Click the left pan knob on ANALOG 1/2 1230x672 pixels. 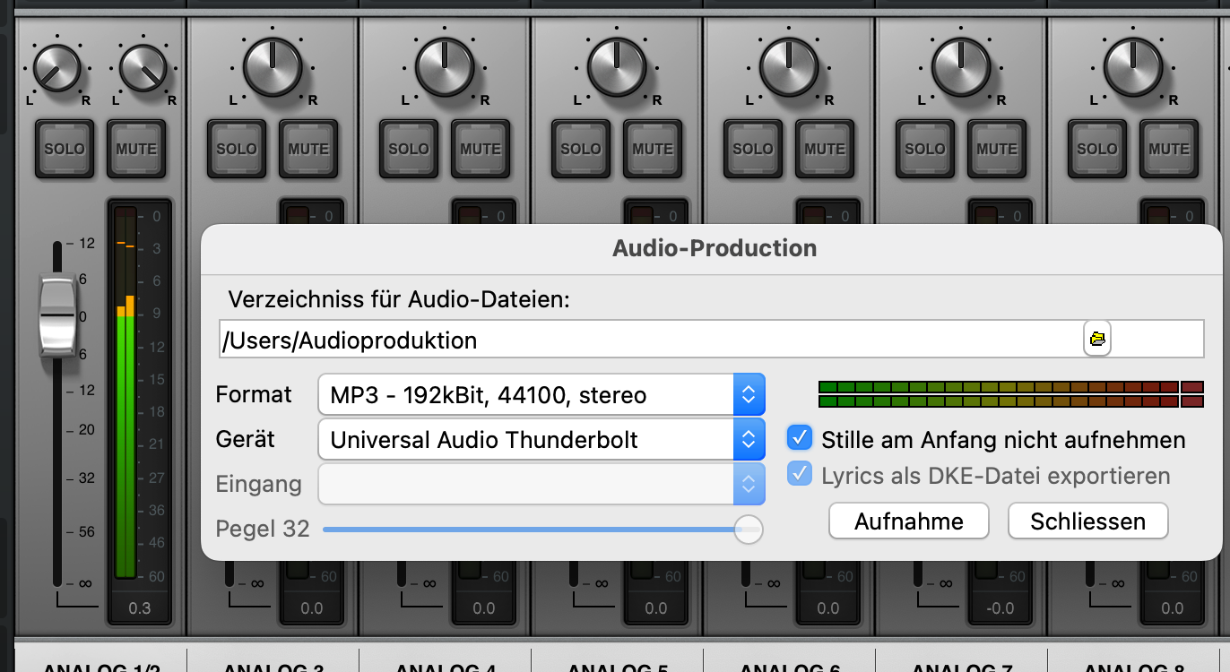tap(57, 69)
